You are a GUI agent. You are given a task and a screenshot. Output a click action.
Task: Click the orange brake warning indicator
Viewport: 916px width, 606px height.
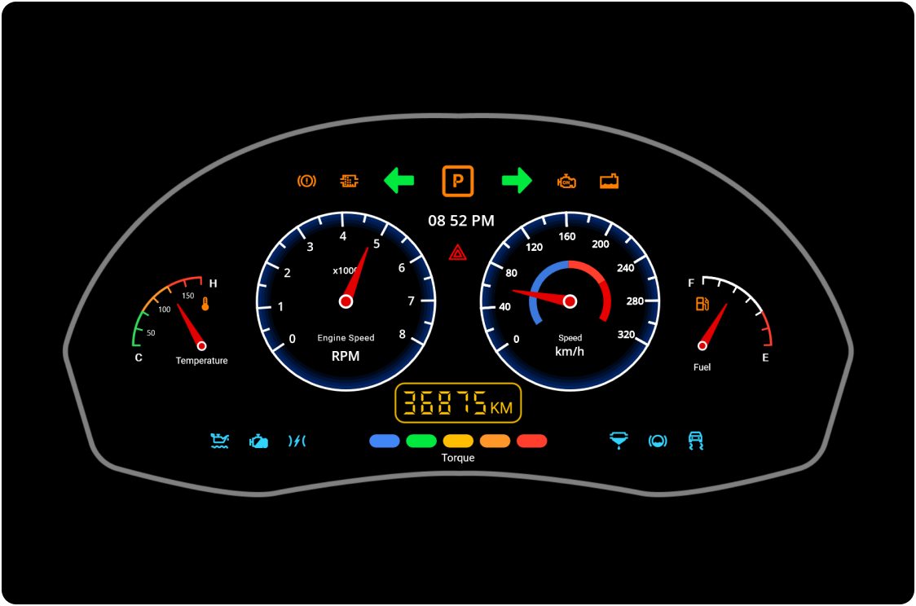[x=306, y=181]
